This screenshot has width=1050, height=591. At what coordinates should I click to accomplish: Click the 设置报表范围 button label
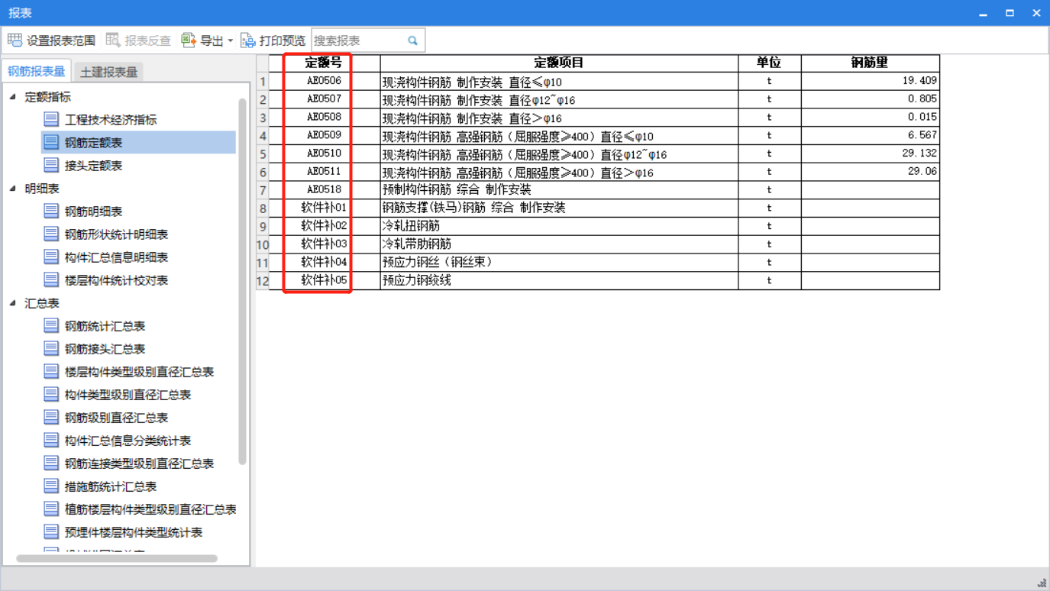61,41
